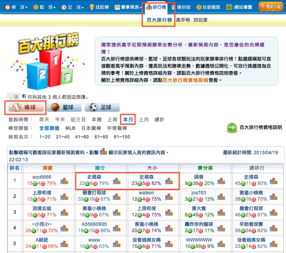This screenshot has width=286, height=253.
Task: Open the 找玩家 sub-menu link
Action: [201, 20]
